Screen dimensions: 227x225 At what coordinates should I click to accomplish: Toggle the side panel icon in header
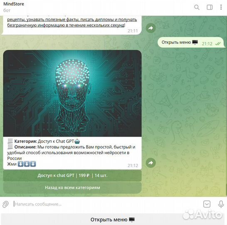click(x=210, y=7)
